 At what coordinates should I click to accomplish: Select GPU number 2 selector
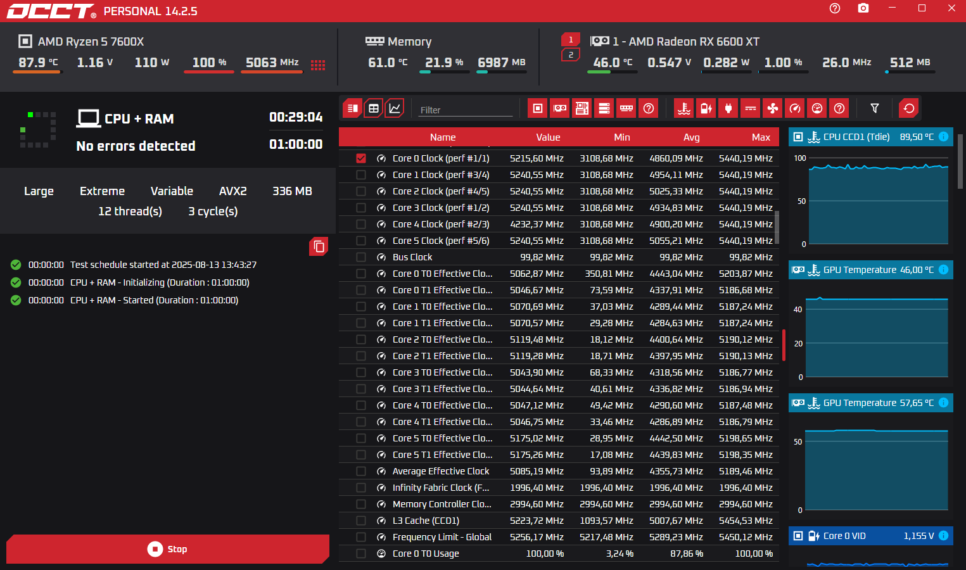tap(571, 55)
